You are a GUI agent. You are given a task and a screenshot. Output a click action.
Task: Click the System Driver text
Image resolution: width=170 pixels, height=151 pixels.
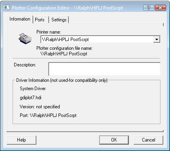33,89
